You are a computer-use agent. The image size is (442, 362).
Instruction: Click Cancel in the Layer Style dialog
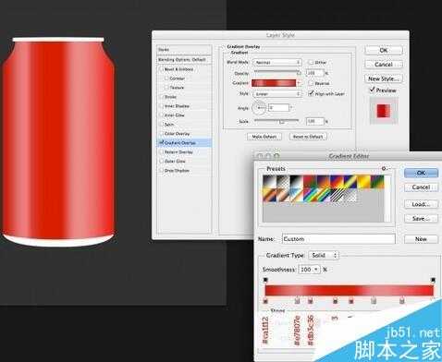click(384, 65)
